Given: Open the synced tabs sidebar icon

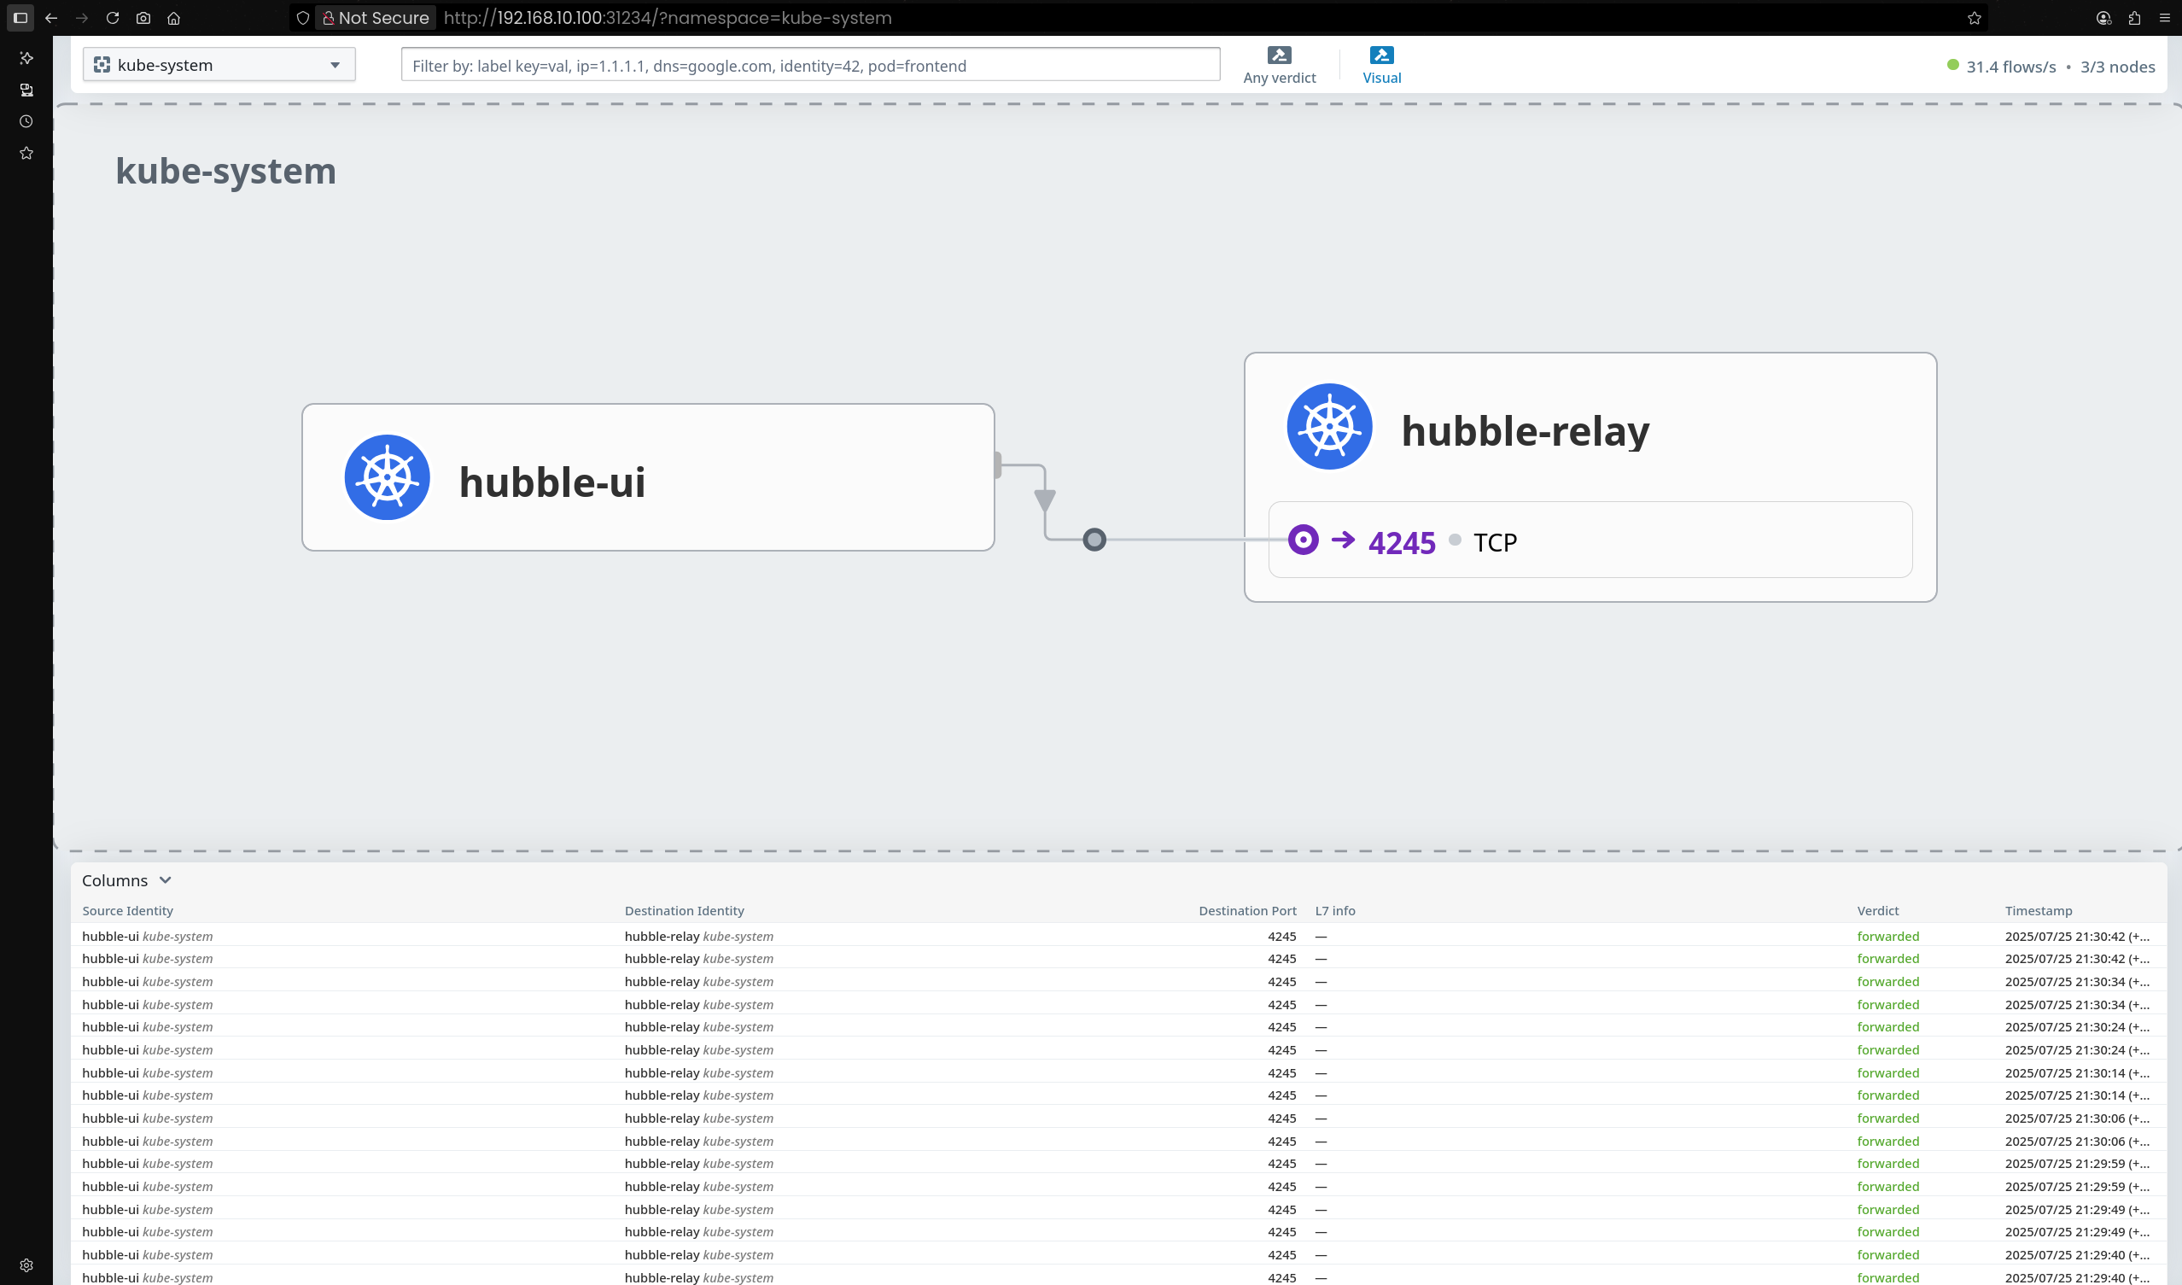Looking at the screenshot, I should click(x=26, y=90).
